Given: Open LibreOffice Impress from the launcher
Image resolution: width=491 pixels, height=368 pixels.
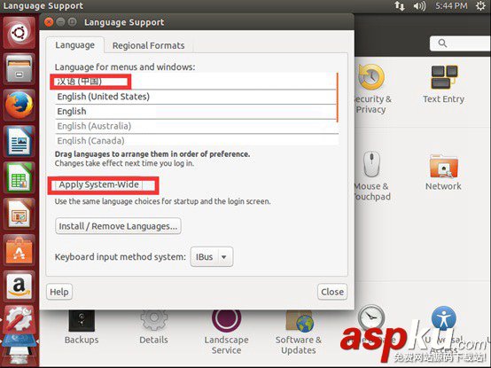Looking at the screenshot, I should click(x=19, y=214).
